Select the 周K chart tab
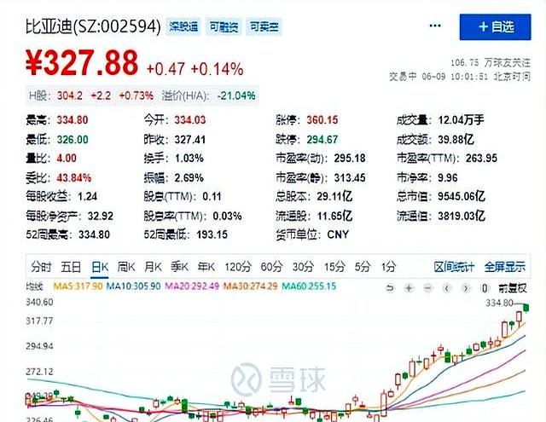Image resolution: width=546 pixels, height=422 pixels. (126, 267)
